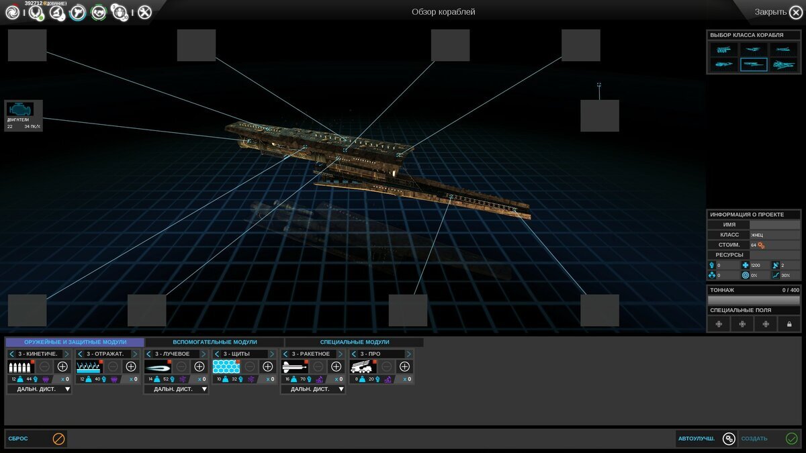Click the wrench and screwdriver tools icon

(144, 11)
